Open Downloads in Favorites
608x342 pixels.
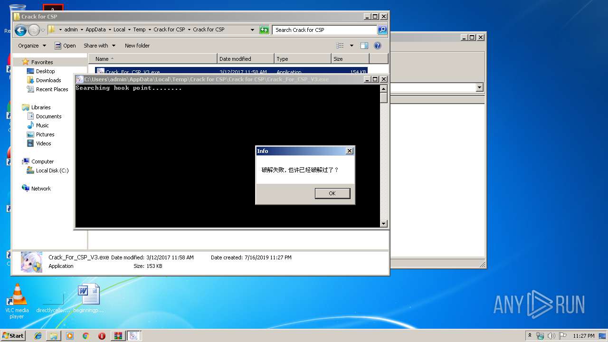point(48,80)
